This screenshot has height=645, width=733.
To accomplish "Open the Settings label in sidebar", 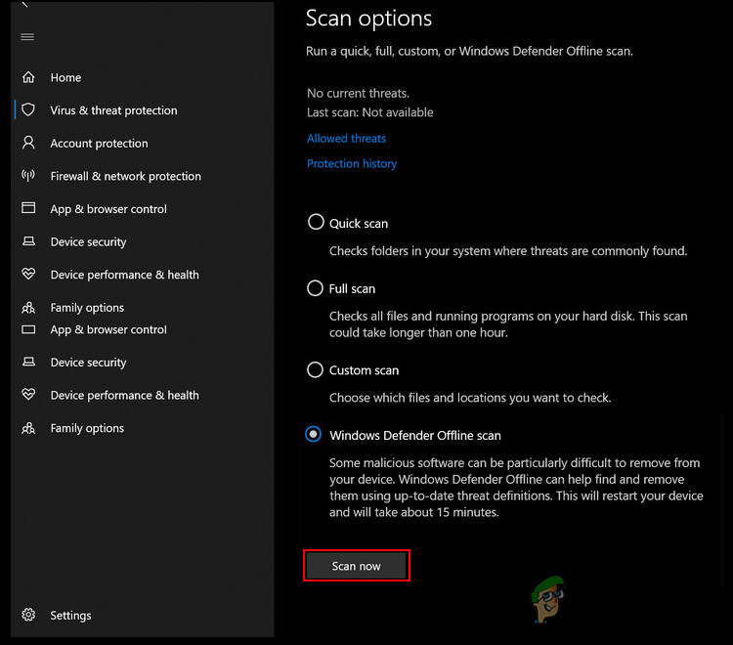I will tap(70, 616).
